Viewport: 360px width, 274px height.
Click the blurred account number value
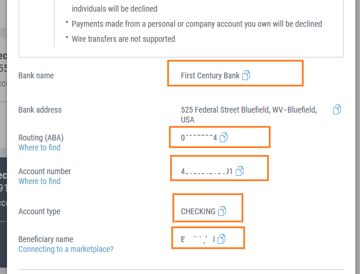tap(207, 171)
